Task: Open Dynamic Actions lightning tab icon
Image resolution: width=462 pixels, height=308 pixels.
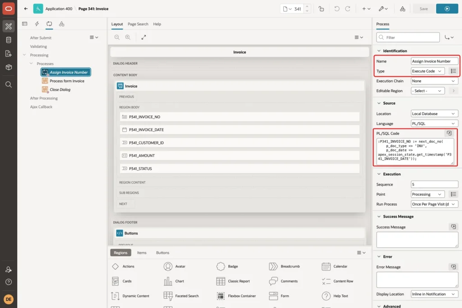Action: coord(37,24)
